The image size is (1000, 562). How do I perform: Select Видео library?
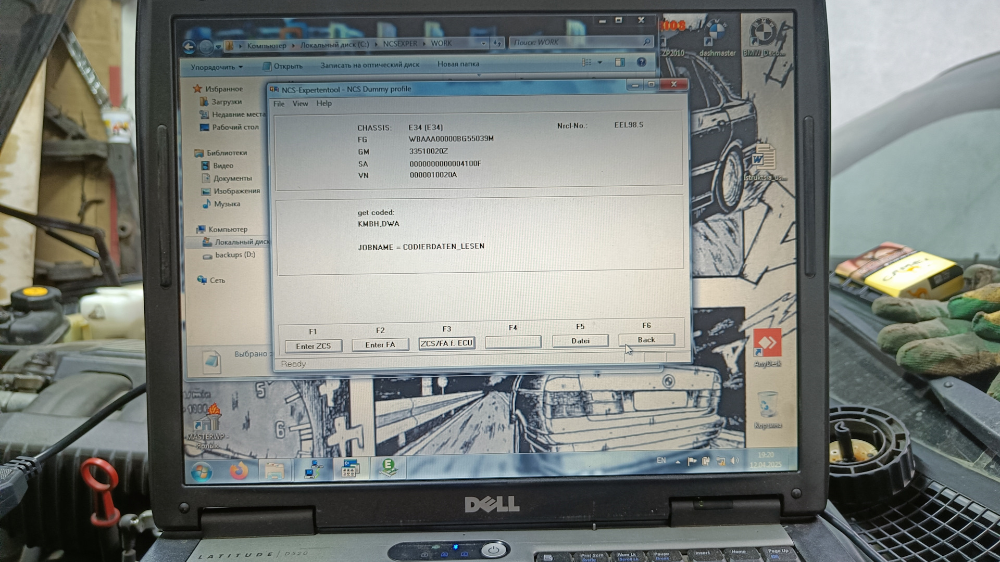pyautogui.click(x=217, y=166)
